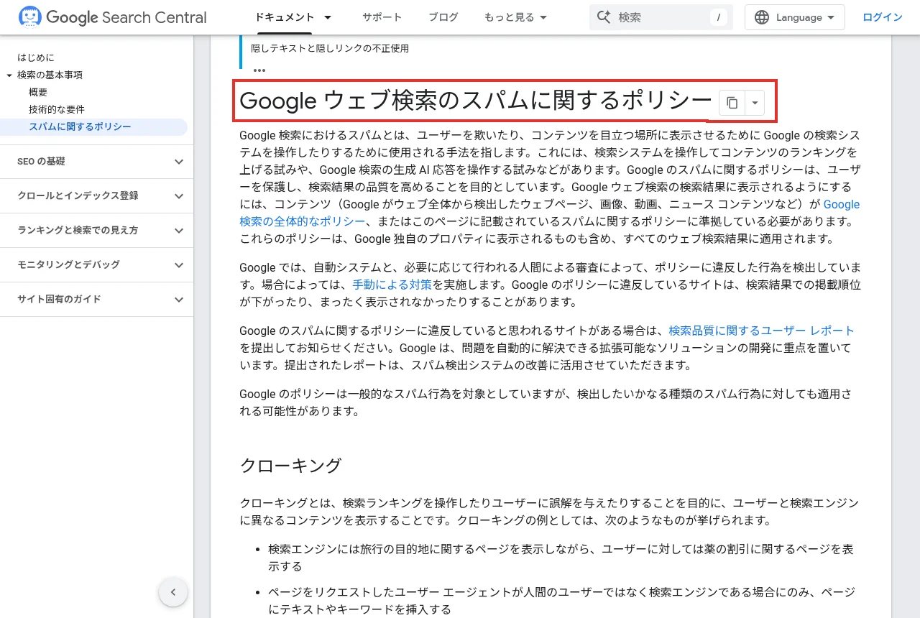The image size is (920, 618).
Task: Open dropdown arrow beside copy page button
Action: tap(755, 103)
